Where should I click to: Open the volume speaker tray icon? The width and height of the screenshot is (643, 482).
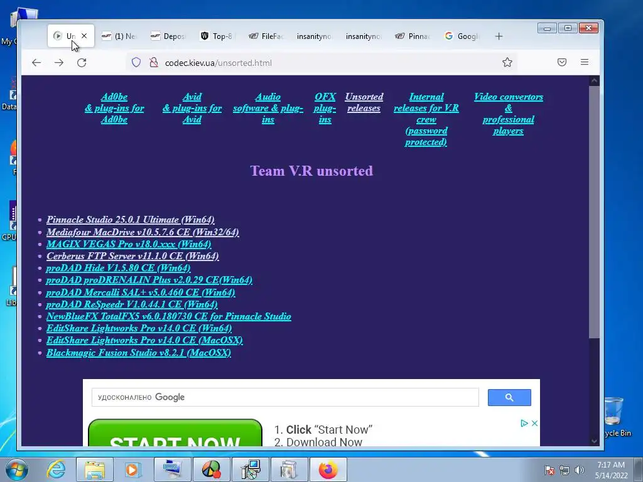point(580,470)
